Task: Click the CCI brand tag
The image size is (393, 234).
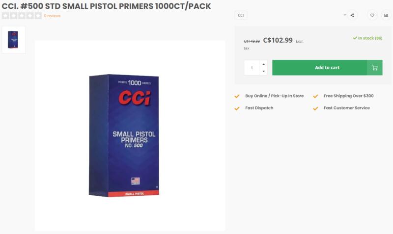Action: pos(241,15)
